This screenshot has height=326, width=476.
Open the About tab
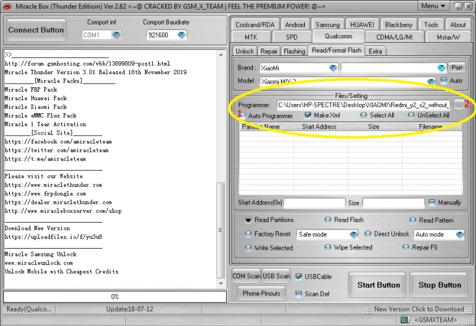tap(458, 25)
